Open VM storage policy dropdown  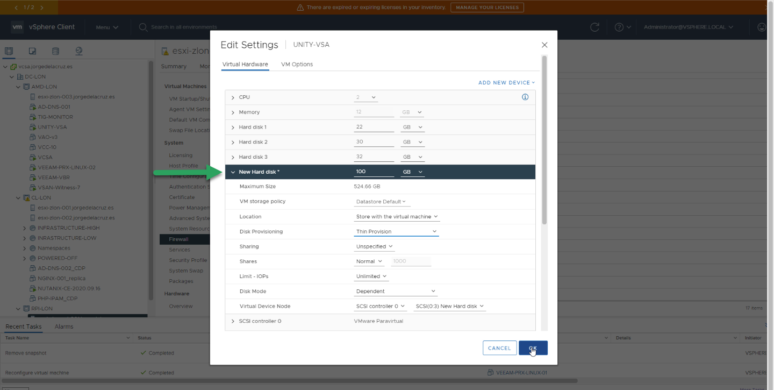click(x=381, y=202)
